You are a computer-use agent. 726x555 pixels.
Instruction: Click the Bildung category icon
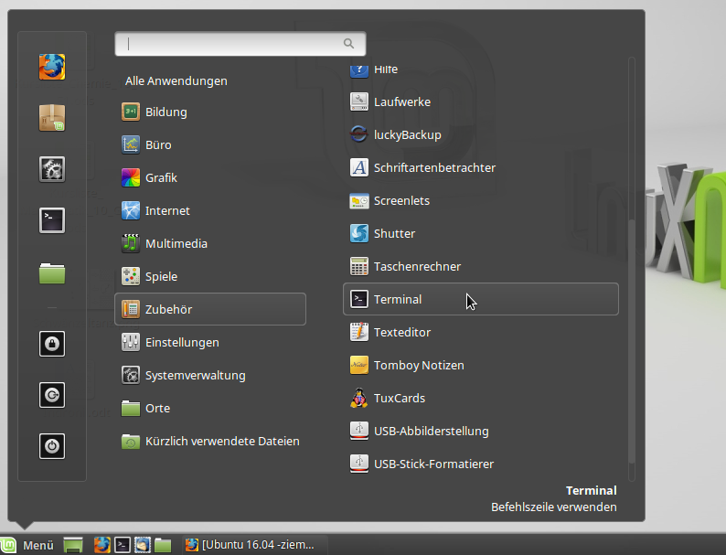click(x=131, y=112)
